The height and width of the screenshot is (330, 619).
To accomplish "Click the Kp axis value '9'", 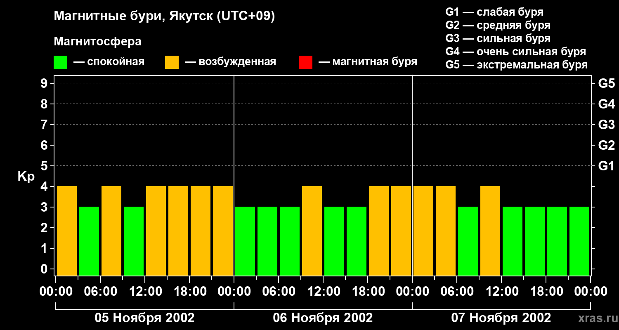I will [x=45, y=83].
